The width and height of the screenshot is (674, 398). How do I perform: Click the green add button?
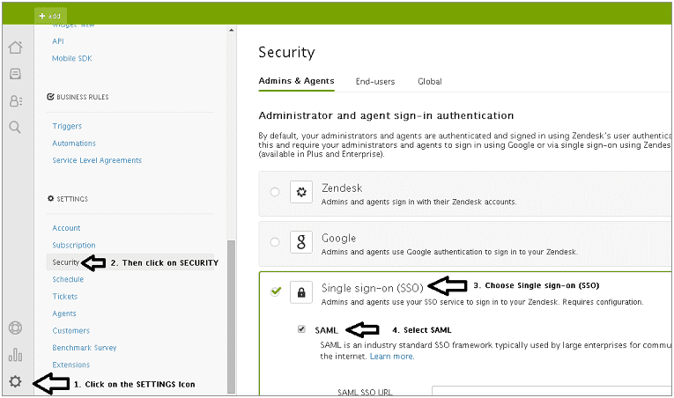50,16
